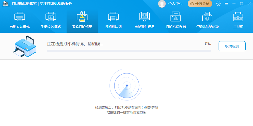Open the 电脑硬件信息 monitor icon
Viewport: 253px width, 126px height.
[x=144, y=17]
